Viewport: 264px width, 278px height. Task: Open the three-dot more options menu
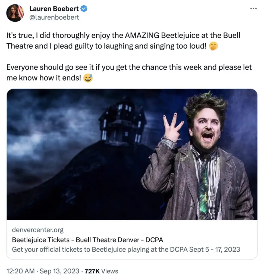[253, 8]
